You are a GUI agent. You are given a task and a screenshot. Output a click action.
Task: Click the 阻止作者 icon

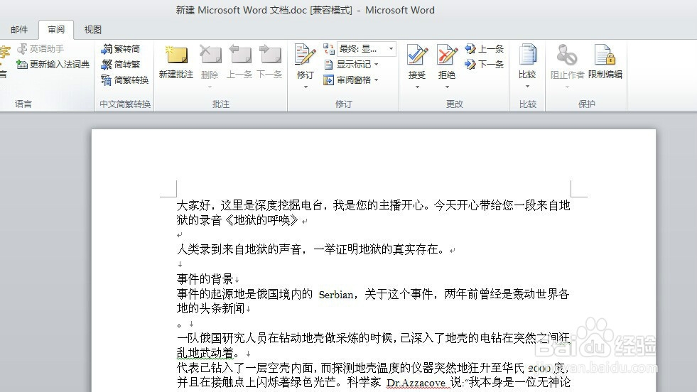click(567, 55)
